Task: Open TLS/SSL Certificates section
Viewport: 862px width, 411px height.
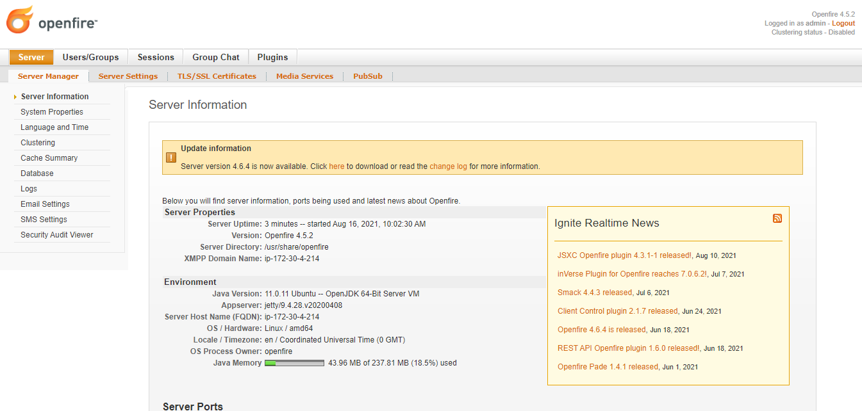Action: pos(217,76)
